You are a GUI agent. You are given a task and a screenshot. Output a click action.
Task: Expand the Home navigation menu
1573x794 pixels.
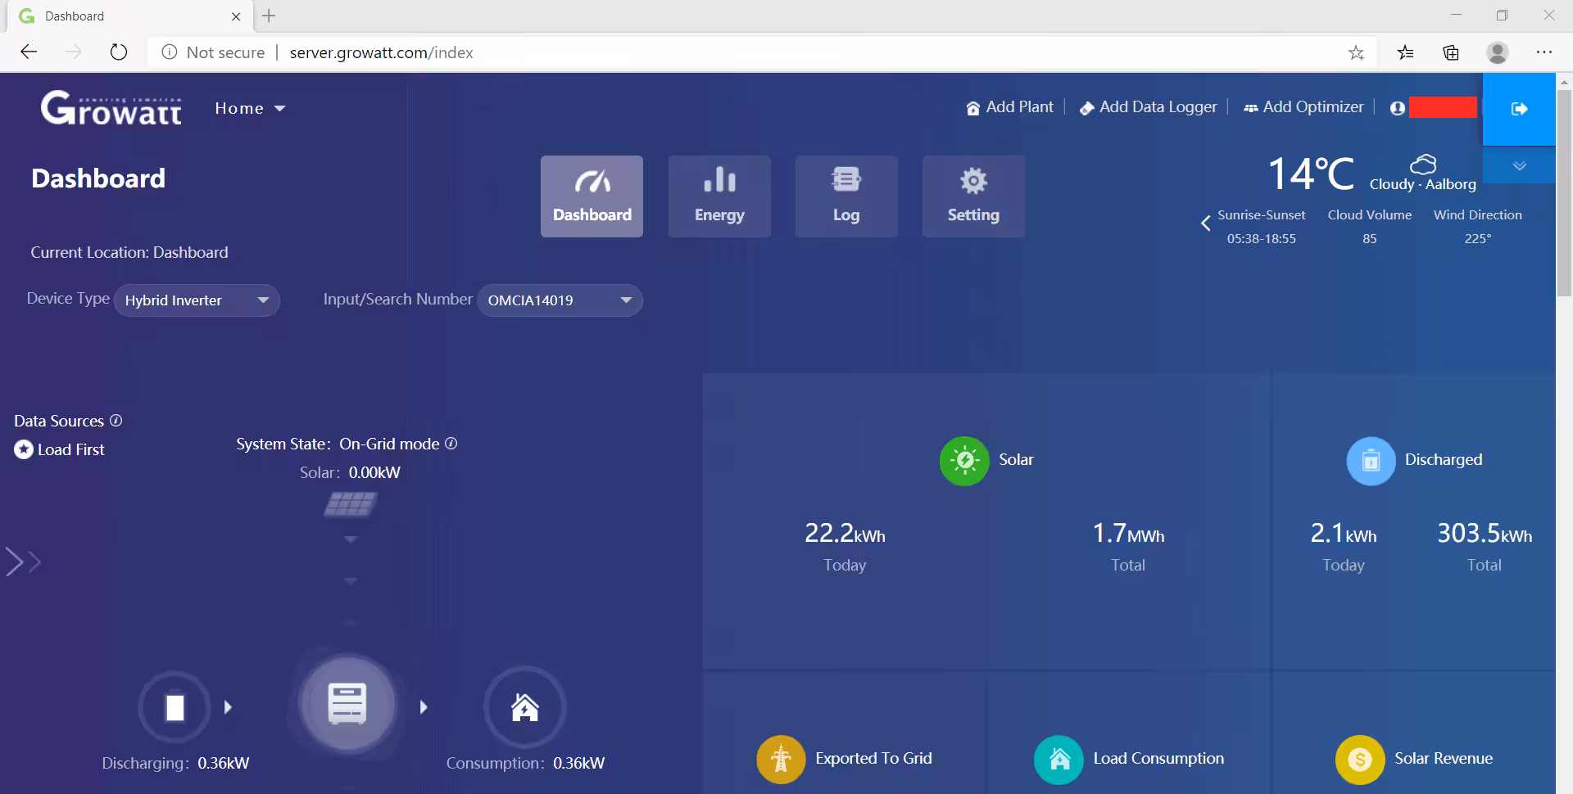click(250, 108)
